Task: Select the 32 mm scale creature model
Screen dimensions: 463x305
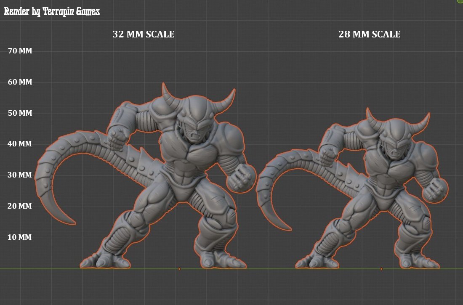Action: [145, 176]
